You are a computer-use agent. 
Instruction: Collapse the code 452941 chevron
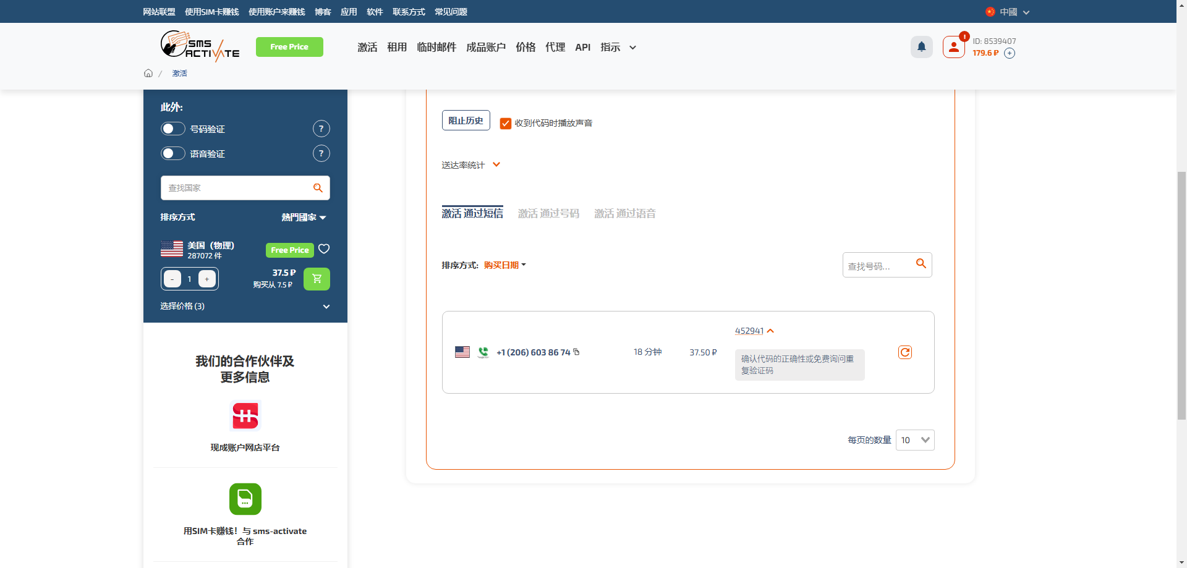770,331
